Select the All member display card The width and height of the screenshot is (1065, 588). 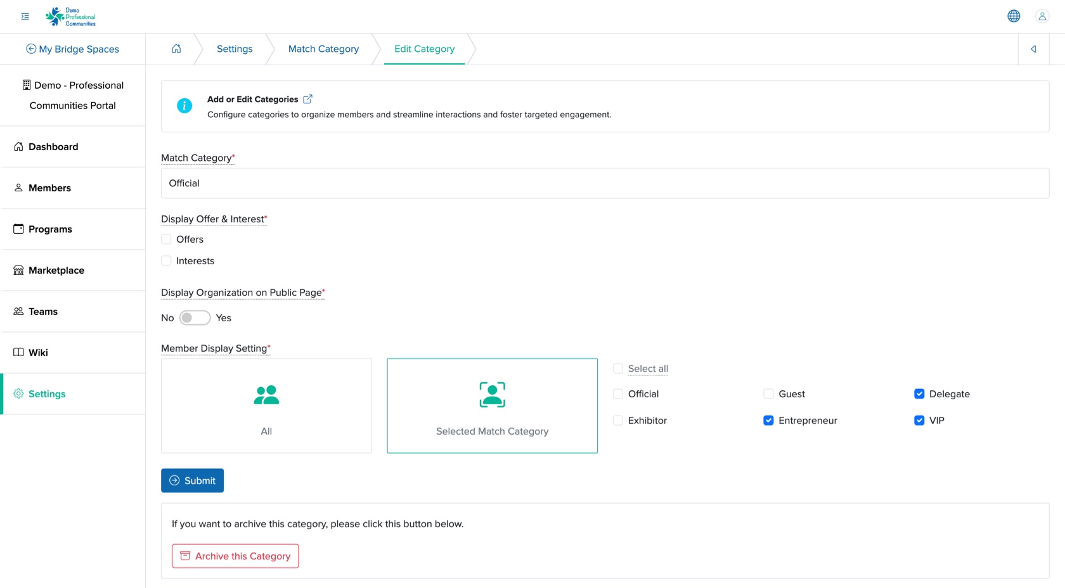click(266, 406)
